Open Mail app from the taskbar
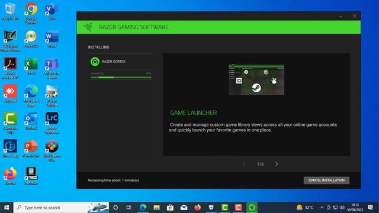This screenshot has width=379, height=213. tap(184, 208)
